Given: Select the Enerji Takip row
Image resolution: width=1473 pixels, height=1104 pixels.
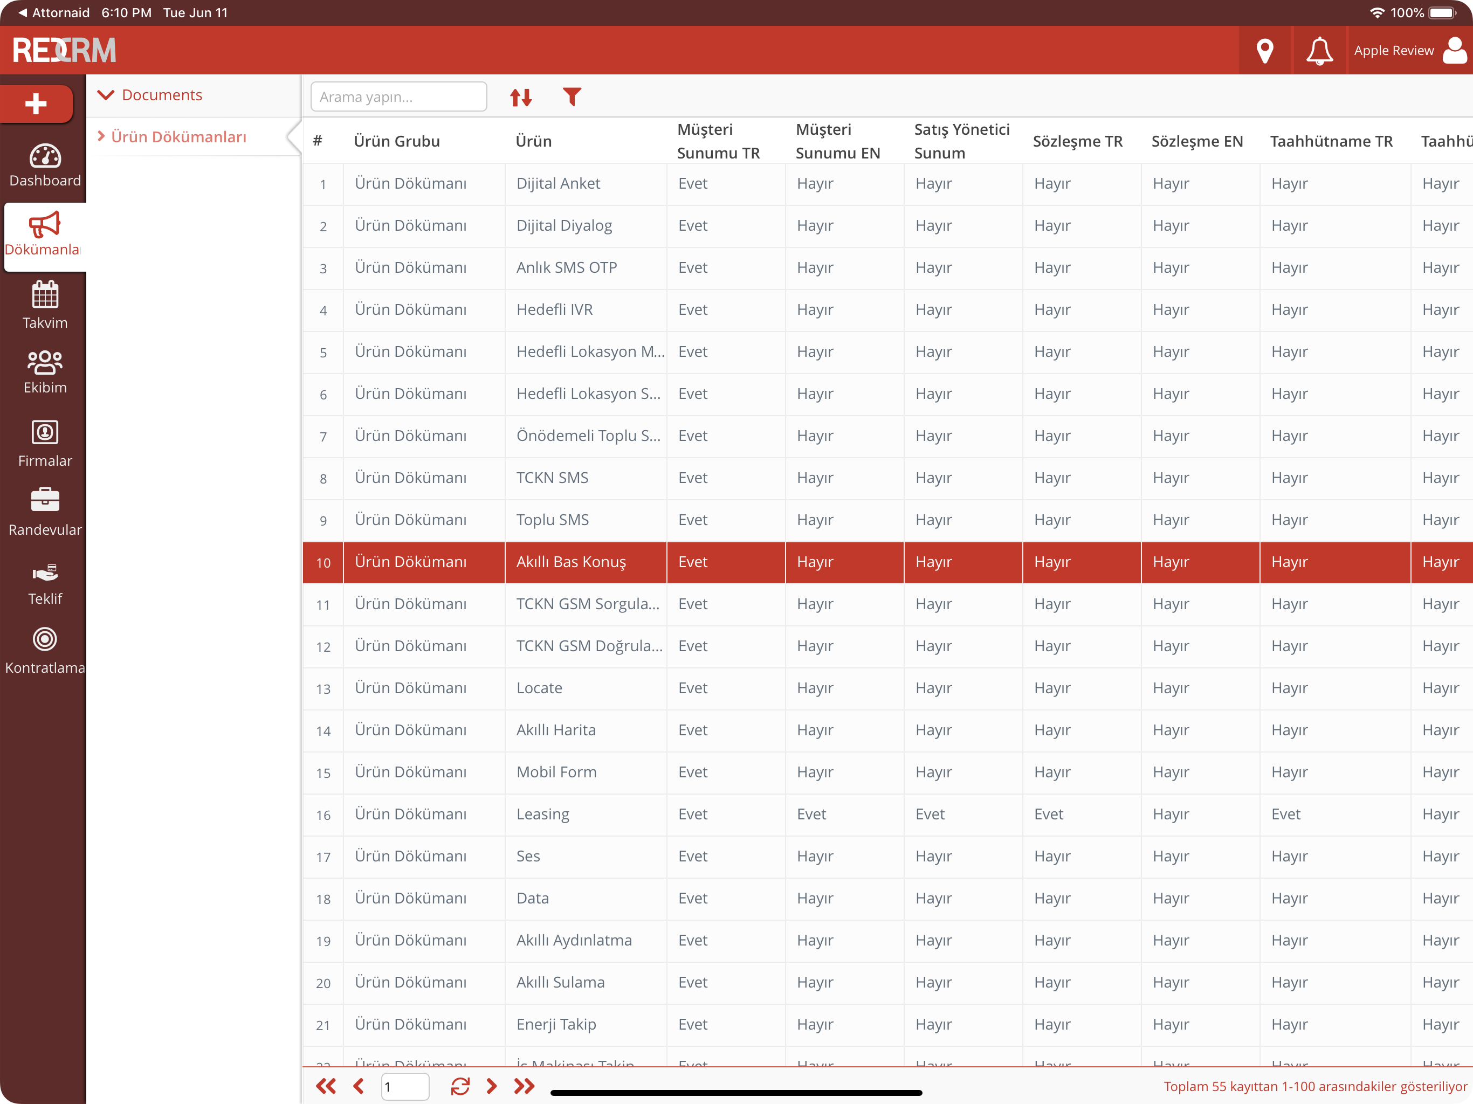Looking at the screenshot, I should click(x=887, y=1024).
